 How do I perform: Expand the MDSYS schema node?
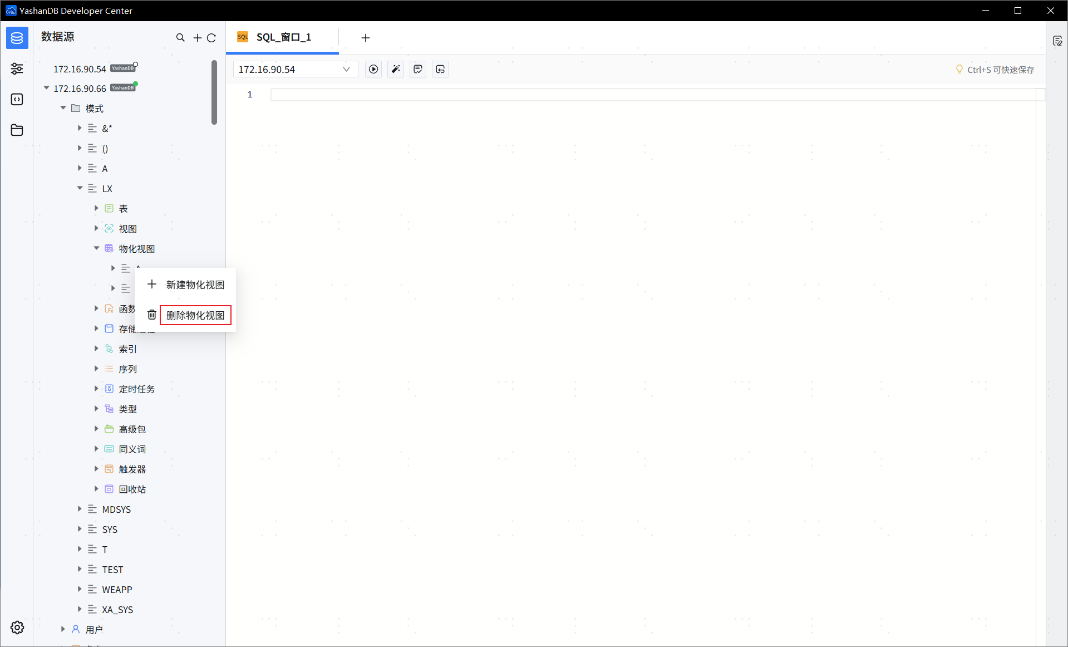pyautogui.click(x=80, y=509)
